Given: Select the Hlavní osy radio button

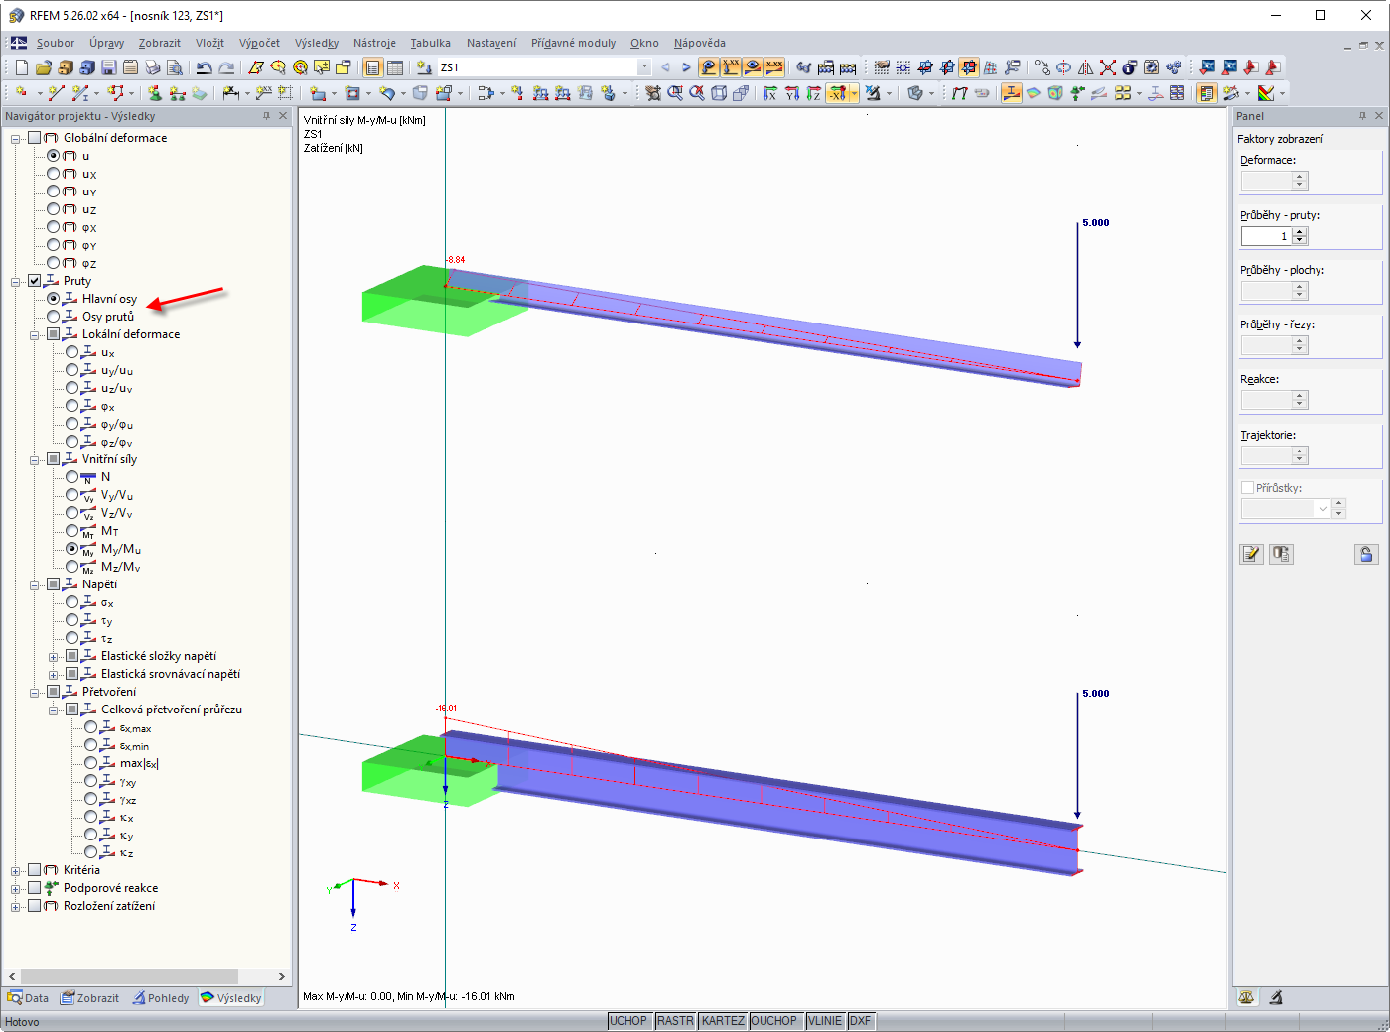Looking at the screenshot, I should (x=54, y=299).
